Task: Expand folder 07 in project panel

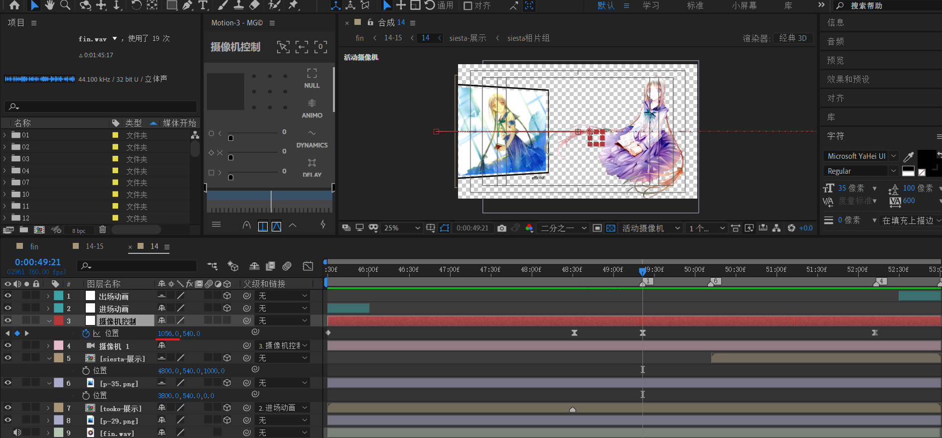Action: point(5,182)
